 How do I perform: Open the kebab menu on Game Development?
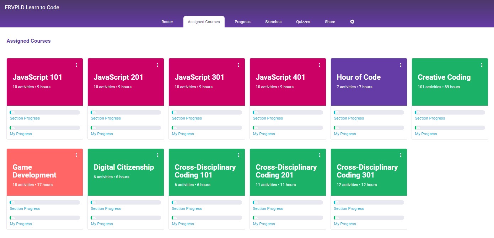[76, 155]
